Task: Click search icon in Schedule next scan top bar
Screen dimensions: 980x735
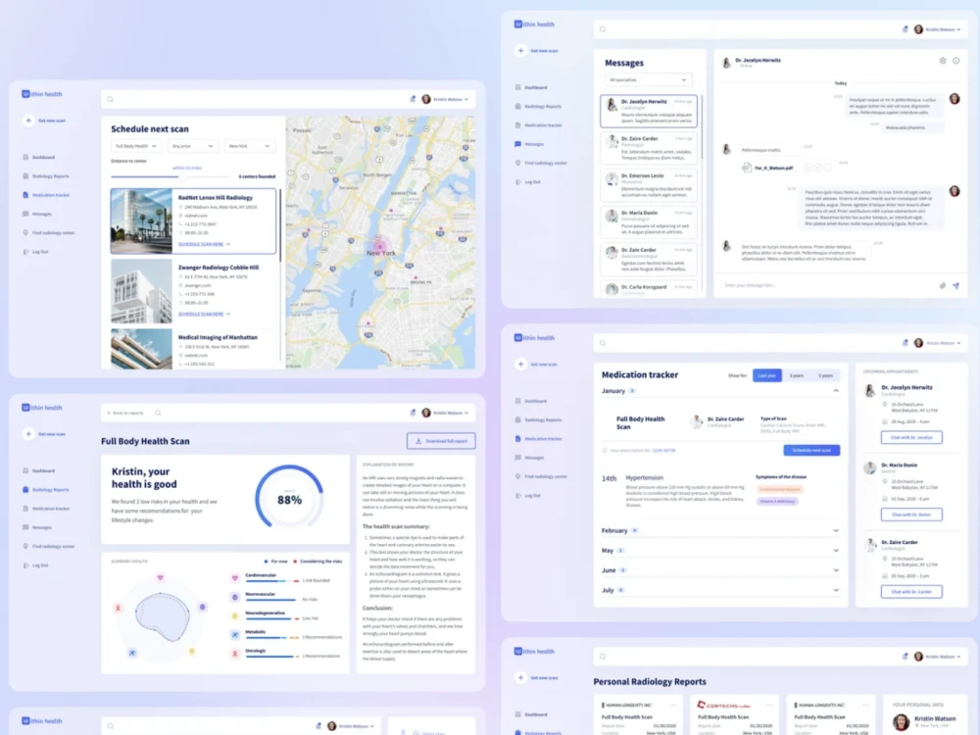Action: point(111,99)
